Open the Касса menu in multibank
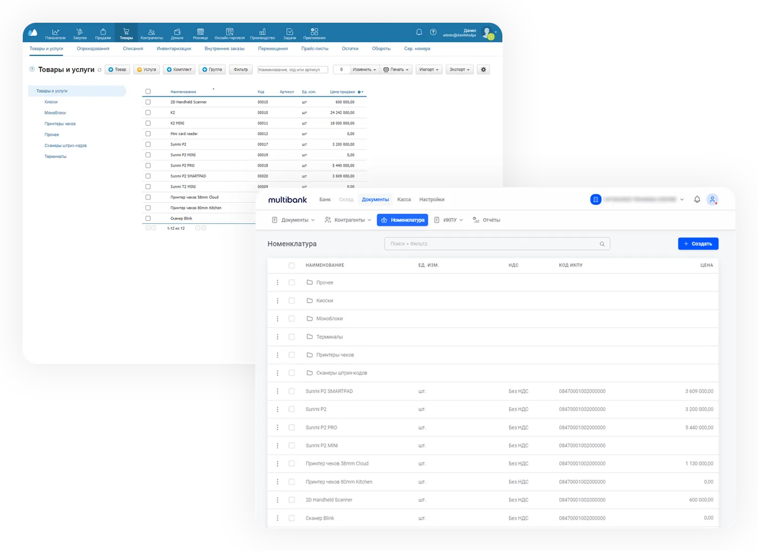 coord(404,200)
